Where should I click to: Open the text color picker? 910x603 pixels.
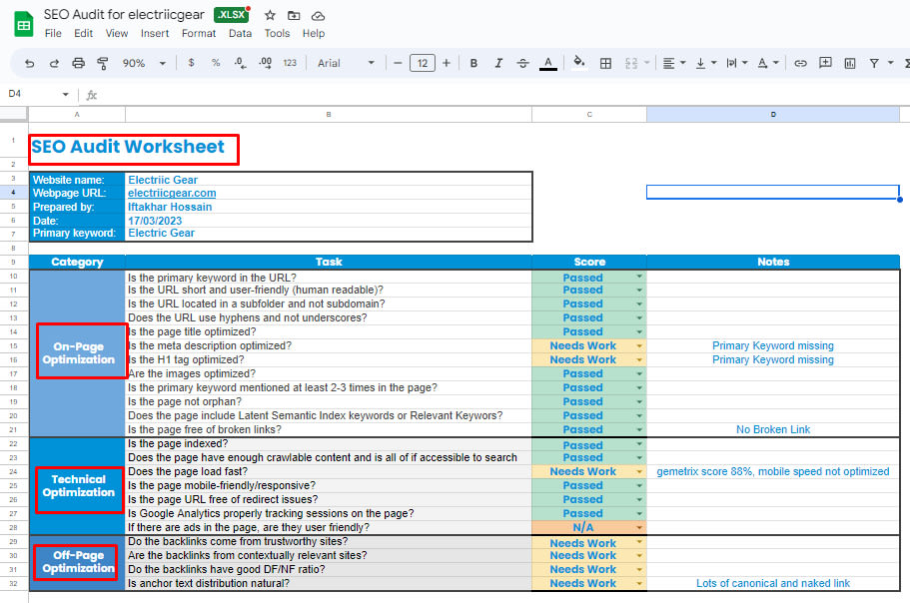(547, 62)
